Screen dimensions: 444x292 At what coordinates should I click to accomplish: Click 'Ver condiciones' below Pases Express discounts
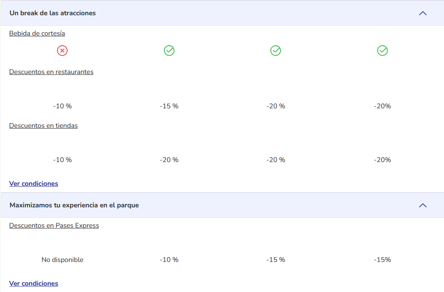[x=34, y=284]
